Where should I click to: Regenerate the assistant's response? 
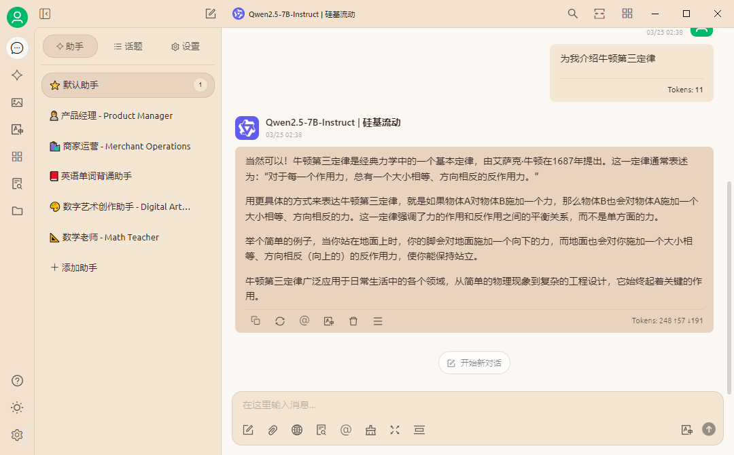tap(279, 321)
